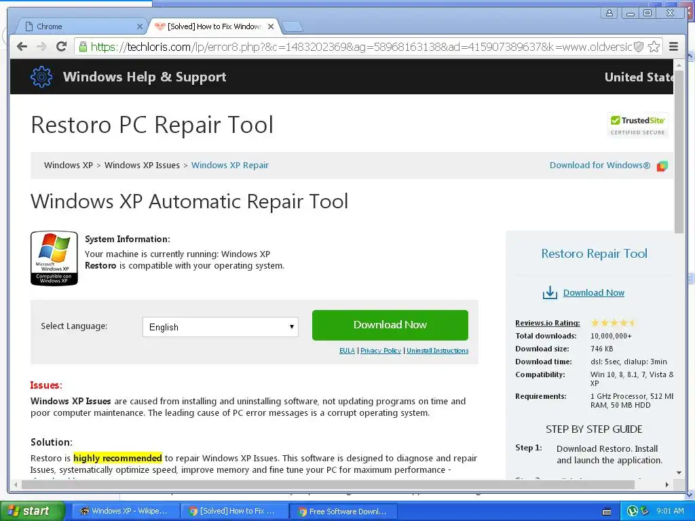Click the browser forward arrow
The height and width of the screenshot is (521, 695).
(x=41, y=47)
